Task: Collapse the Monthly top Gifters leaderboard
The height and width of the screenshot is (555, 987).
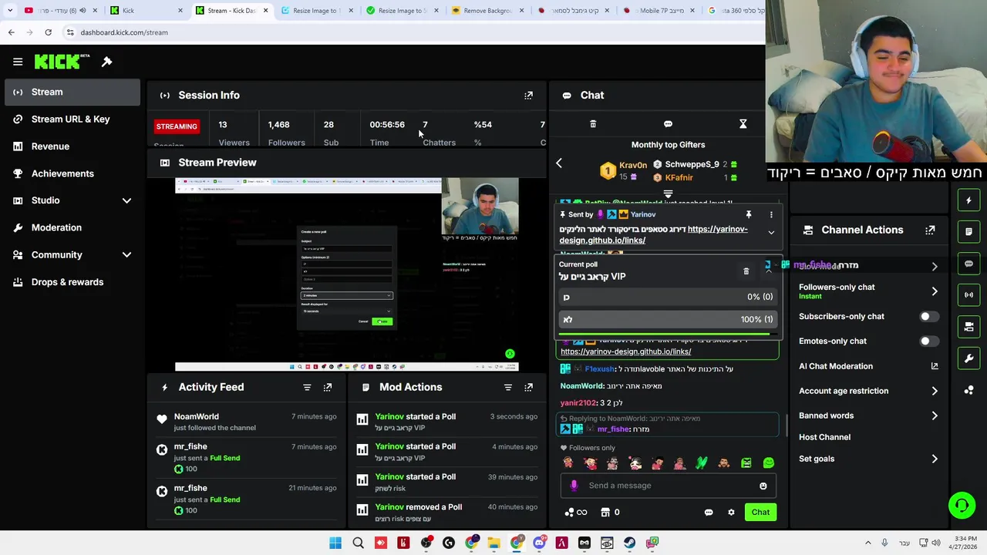Action: [x=668, y=194]
